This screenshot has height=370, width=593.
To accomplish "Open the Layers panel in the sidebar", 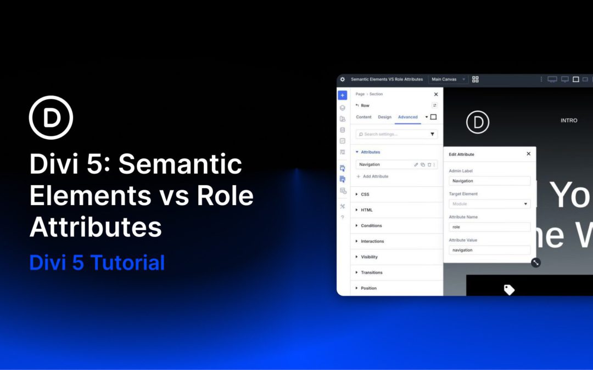I will pyautogui.click(x=342, y=107).
